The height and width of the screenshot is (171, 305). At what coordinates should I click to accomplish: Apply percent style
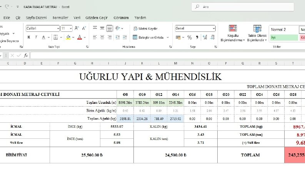190,37
